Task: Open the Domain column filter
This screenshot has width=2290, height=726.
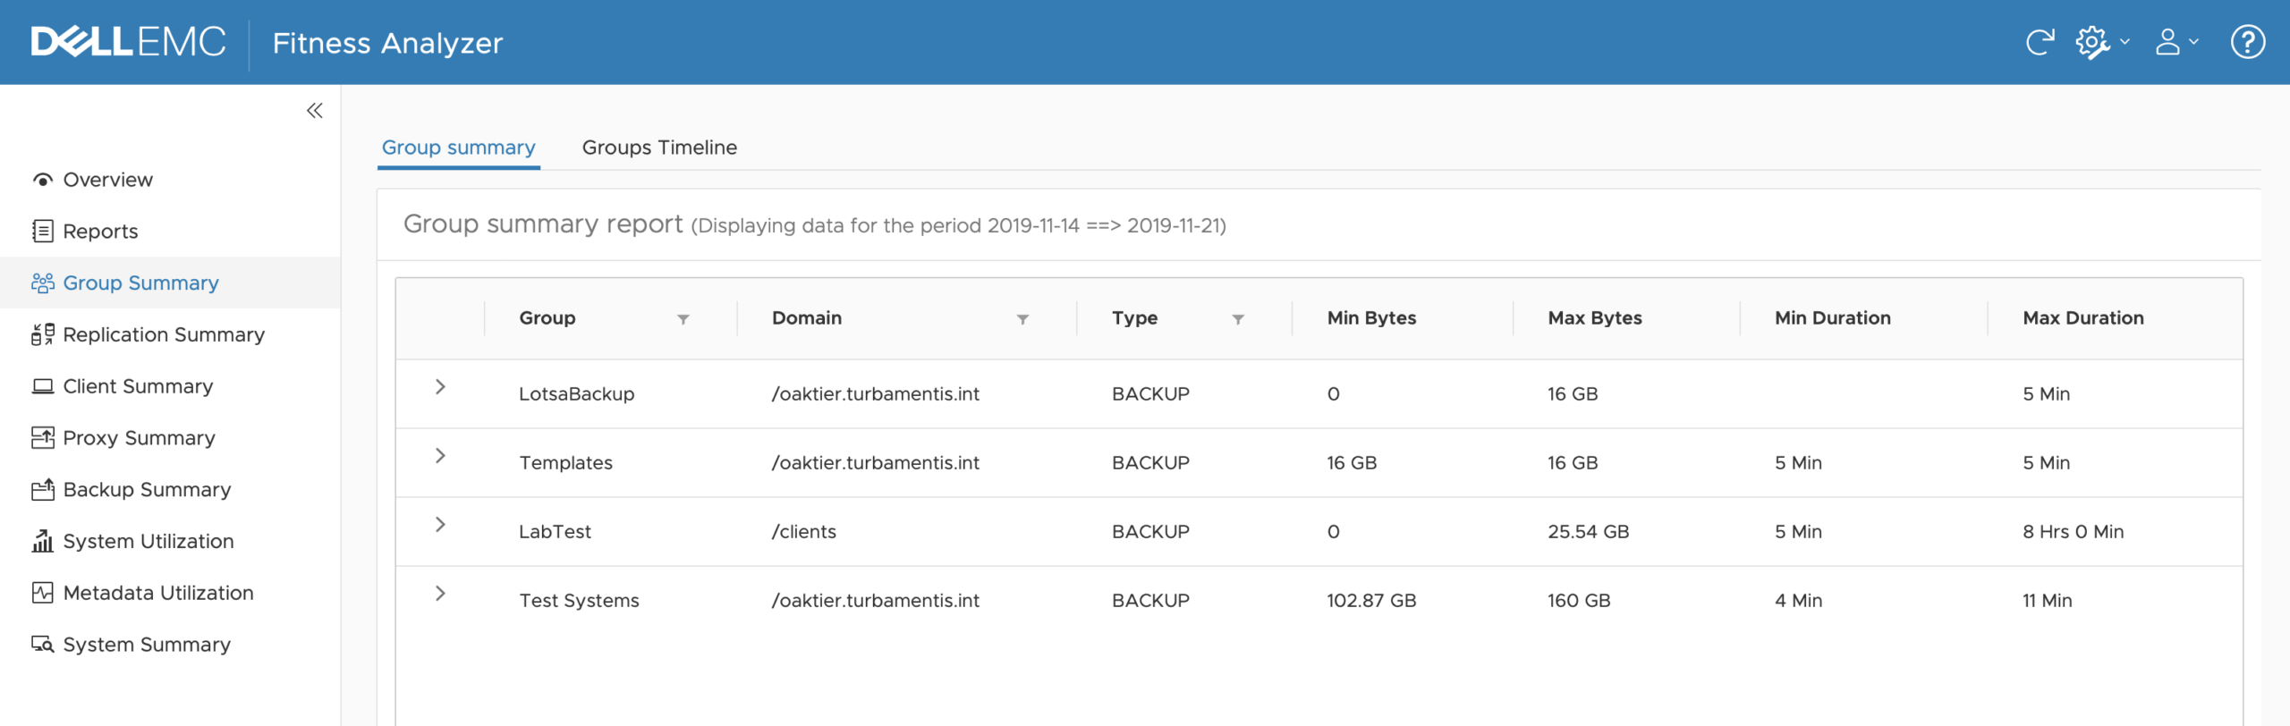Action: tap(1022, 319)
